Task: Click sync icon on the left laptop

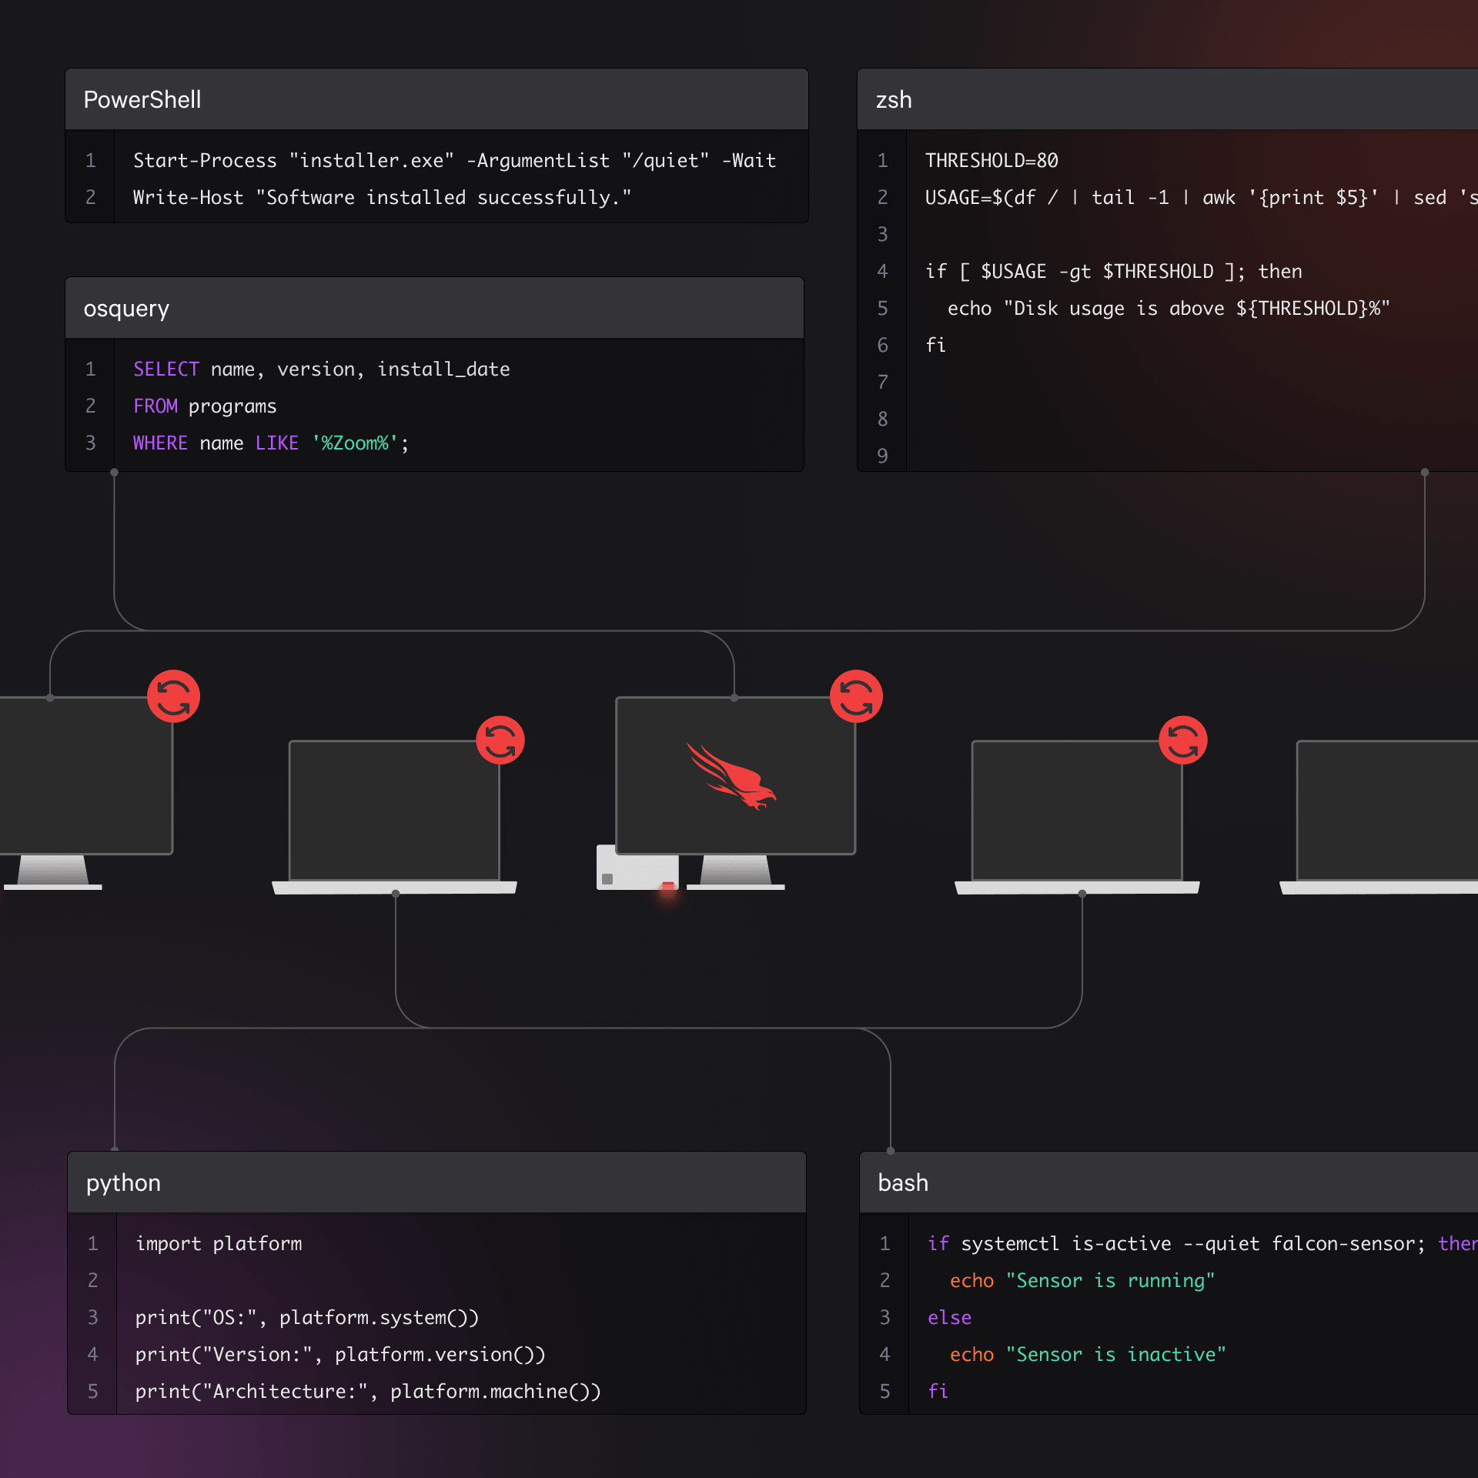Action: click(x=500, y=741)
